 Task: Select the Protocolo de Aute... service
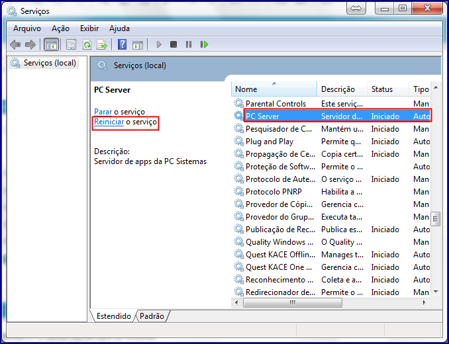[x=280, y=179]
